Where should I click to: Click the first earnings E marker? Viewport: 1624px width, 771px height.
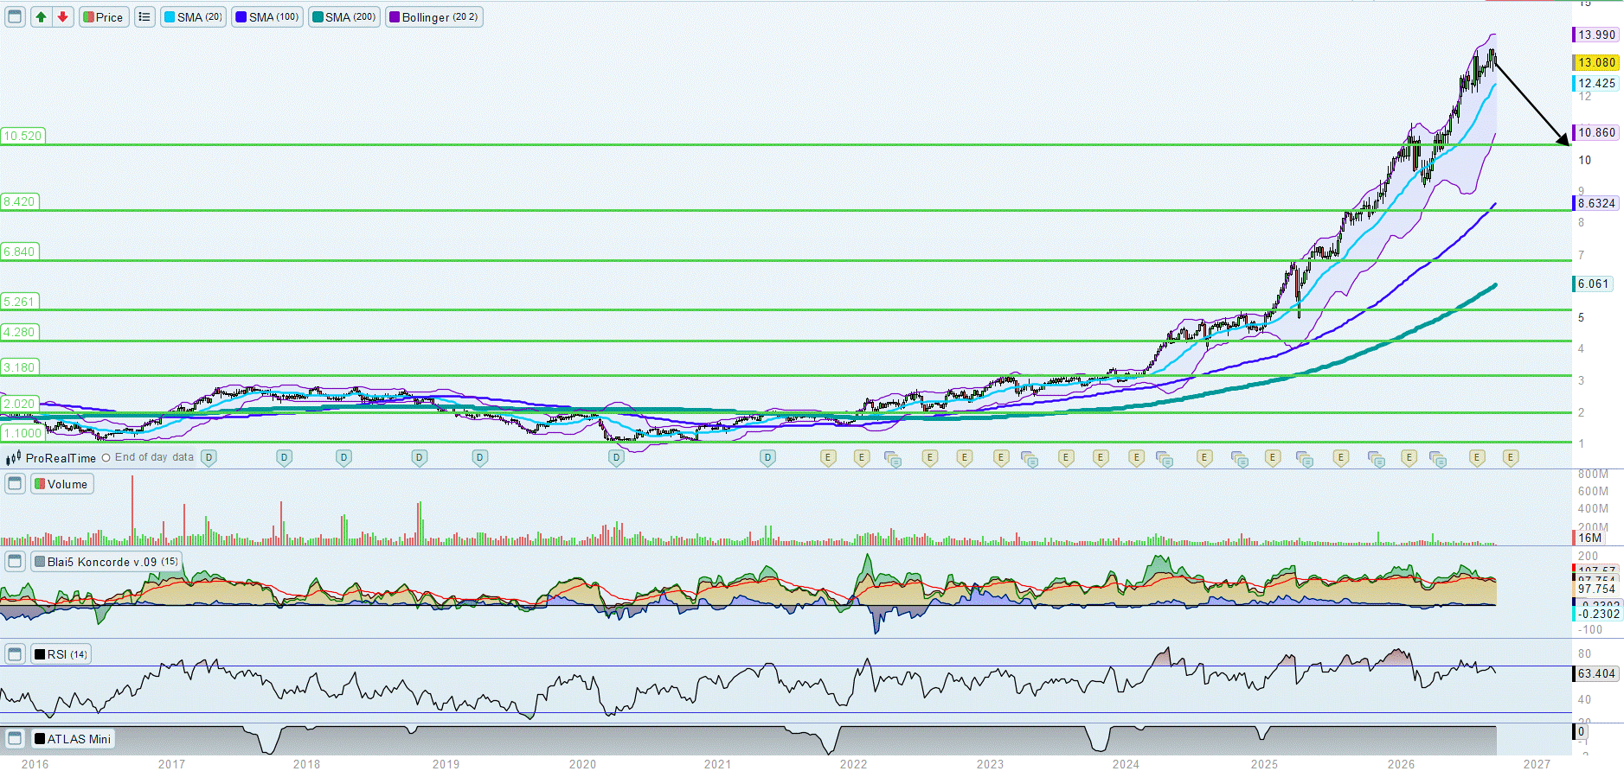(x=828, y=458)
